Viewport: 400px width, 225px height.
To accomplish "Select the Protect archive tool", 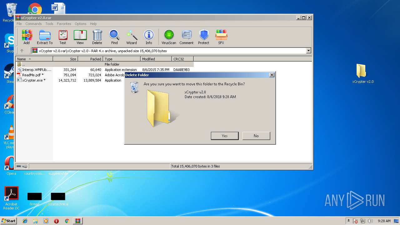I will coord(204,37).
